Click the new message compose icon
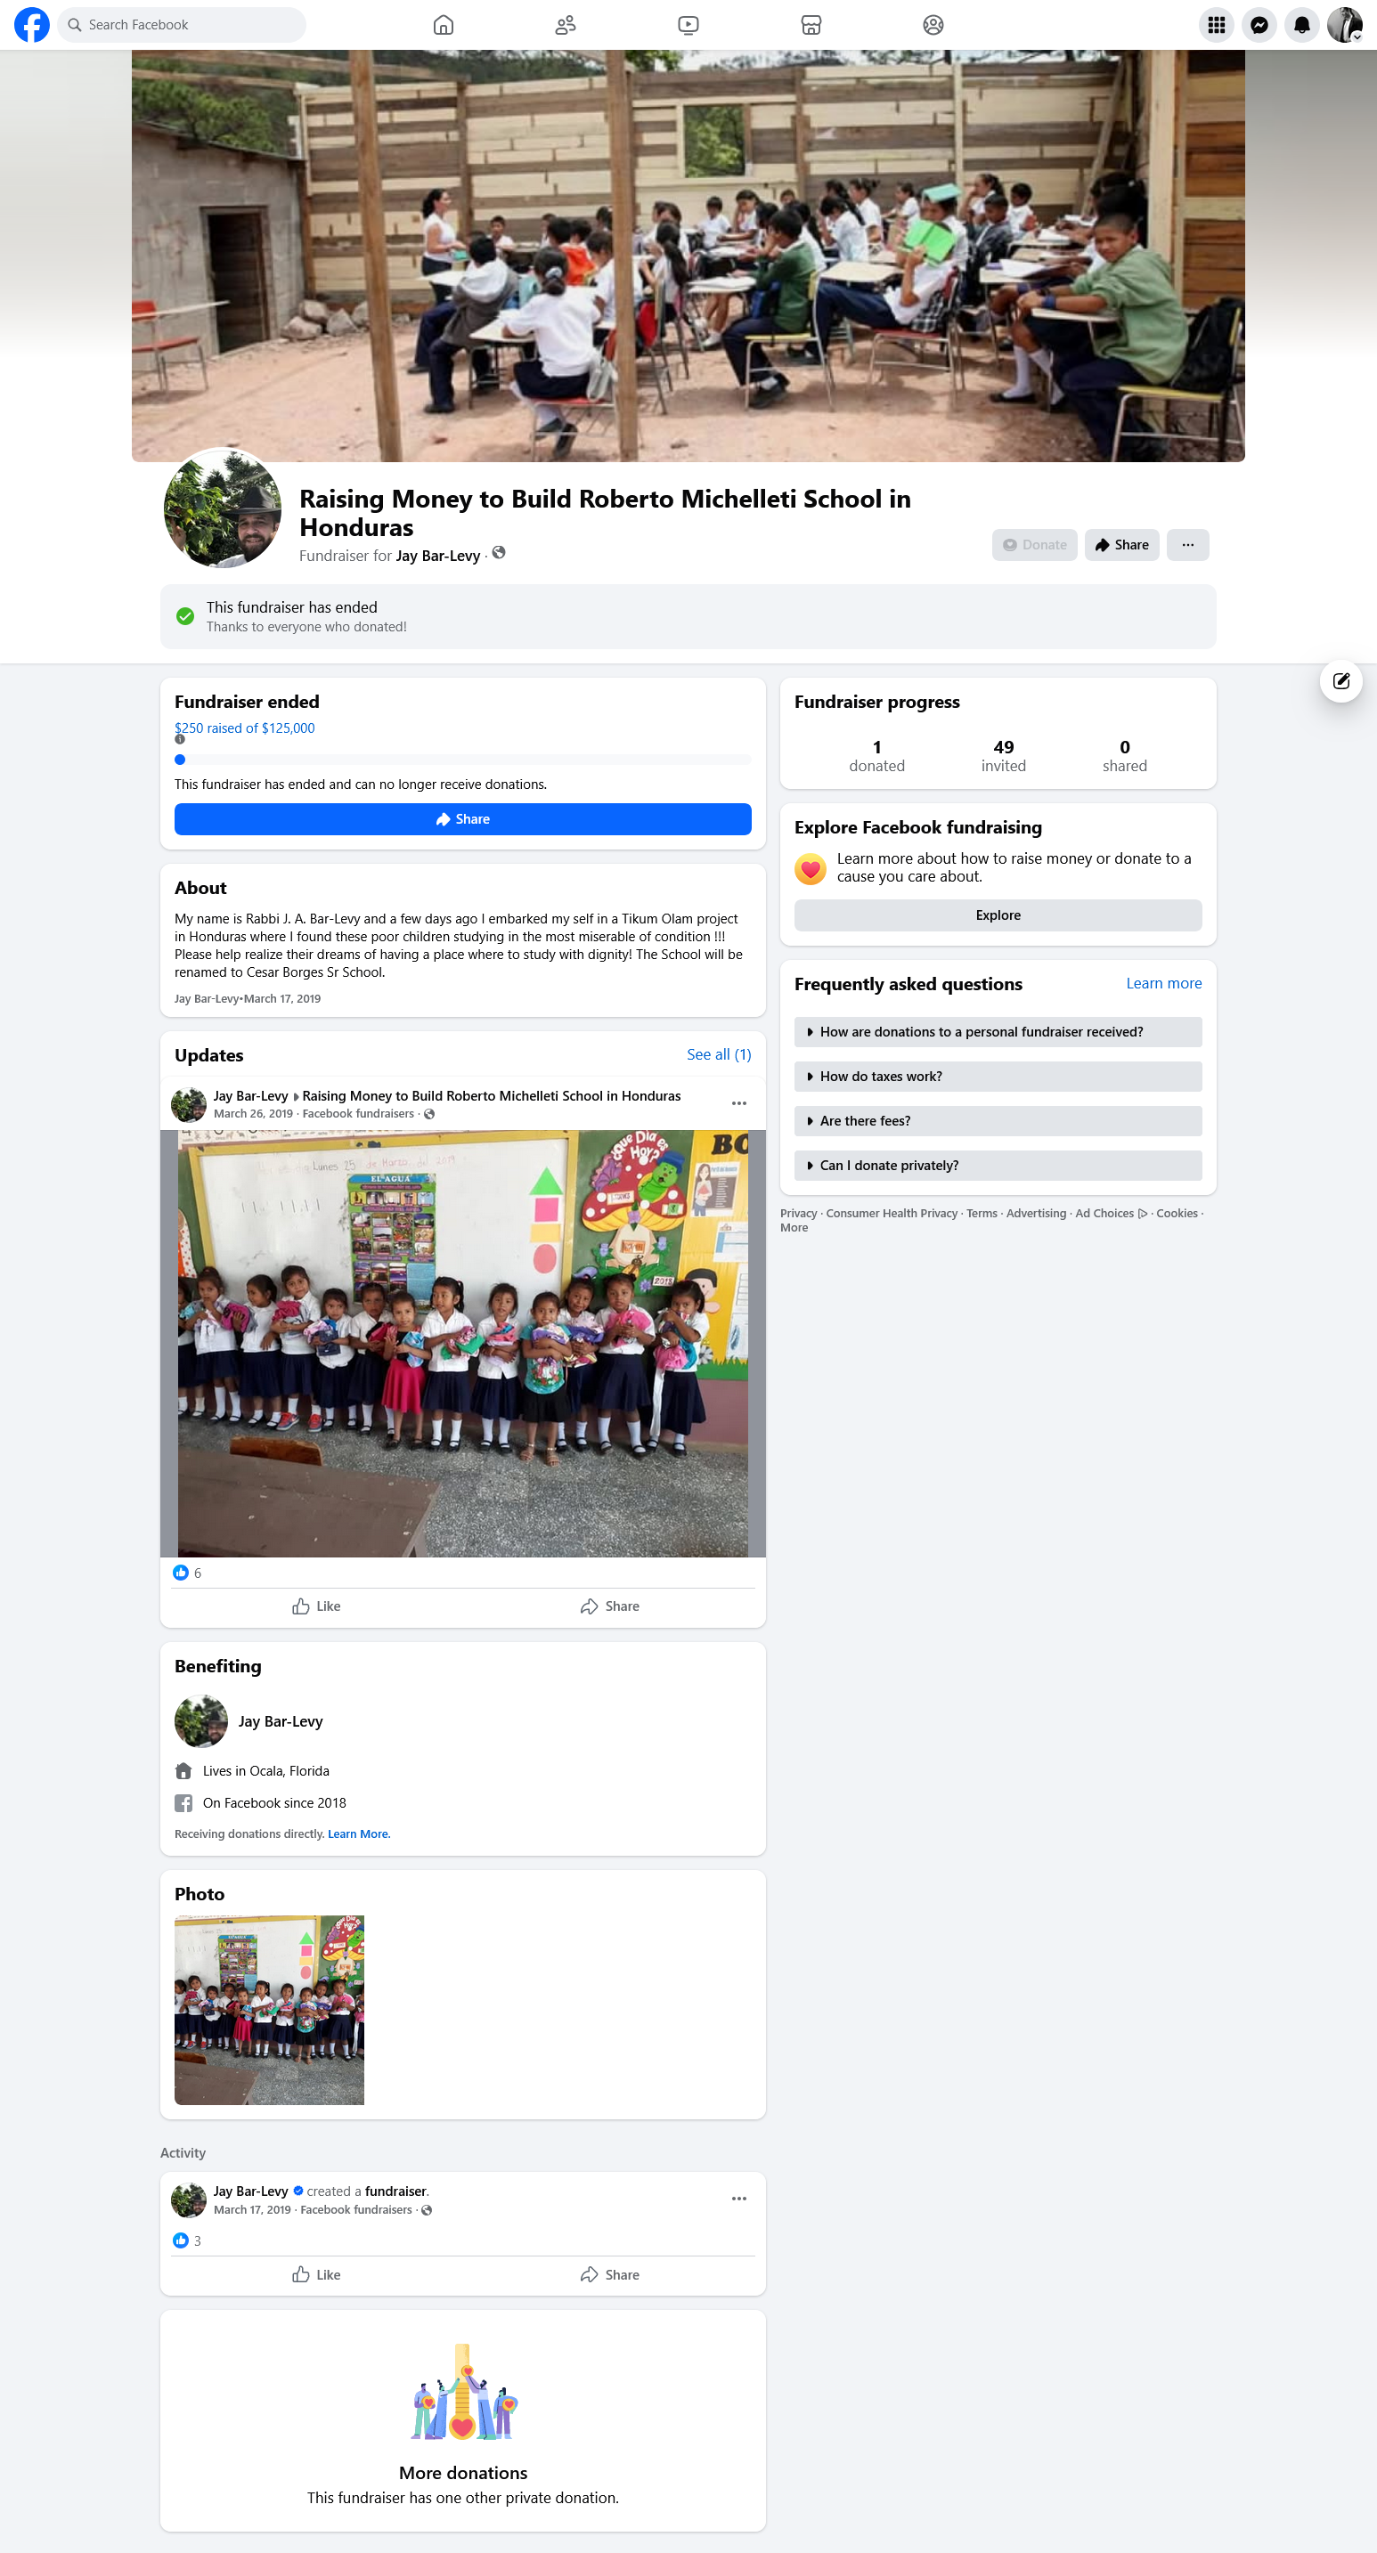Viewport: 1377px width, 2553px height. tap(1340, 681)
